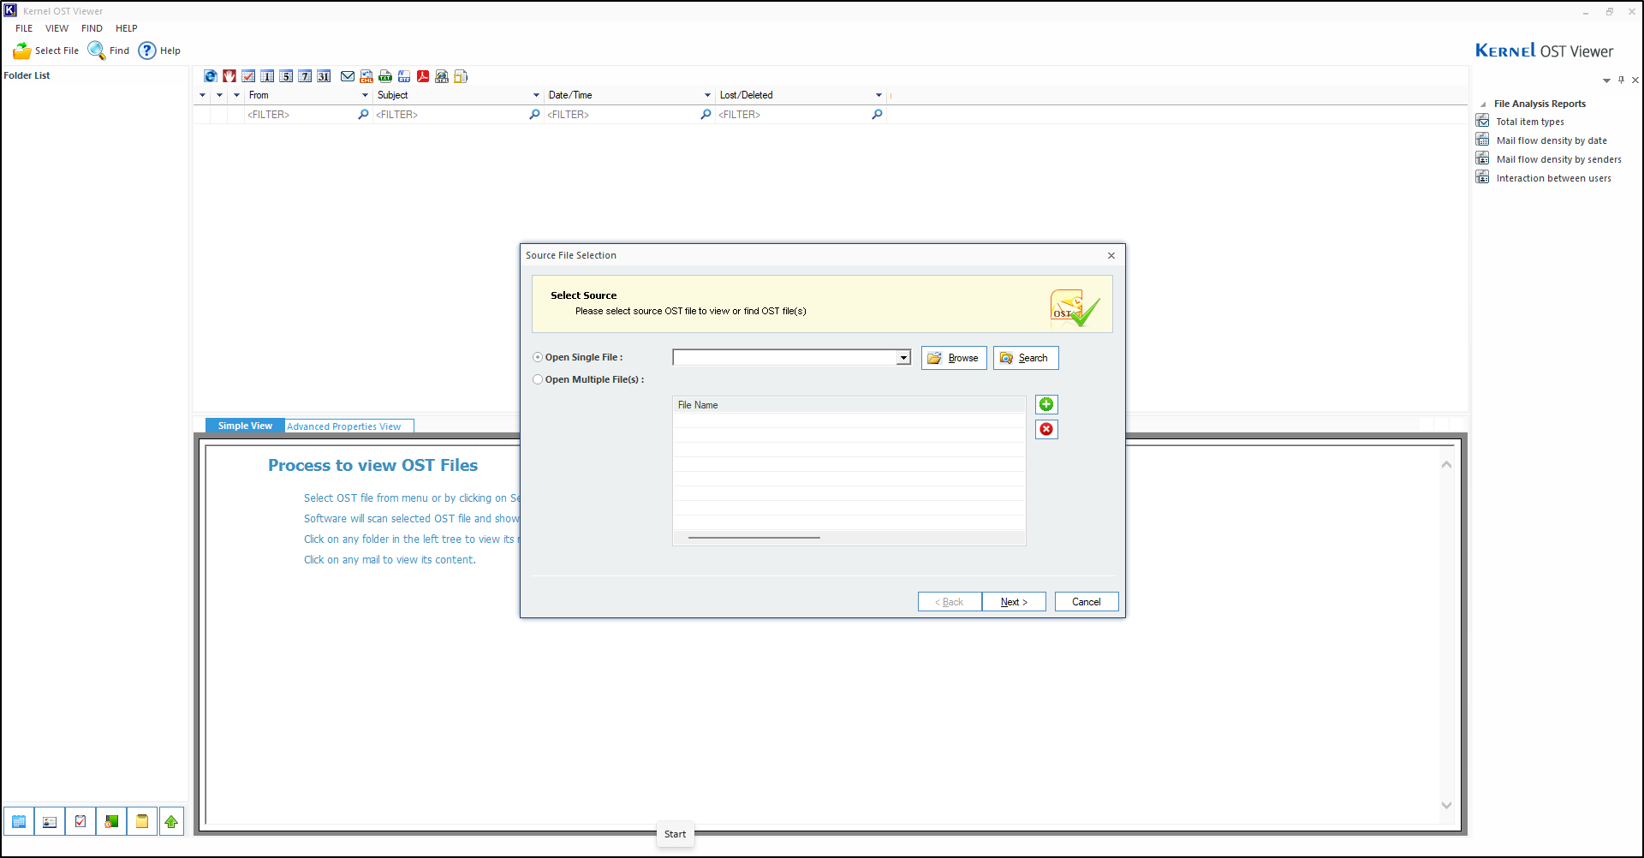The width and height of the screenshot is (1644, 858).
Task: Click the red remove file icon
Action: click(1046, 429)
